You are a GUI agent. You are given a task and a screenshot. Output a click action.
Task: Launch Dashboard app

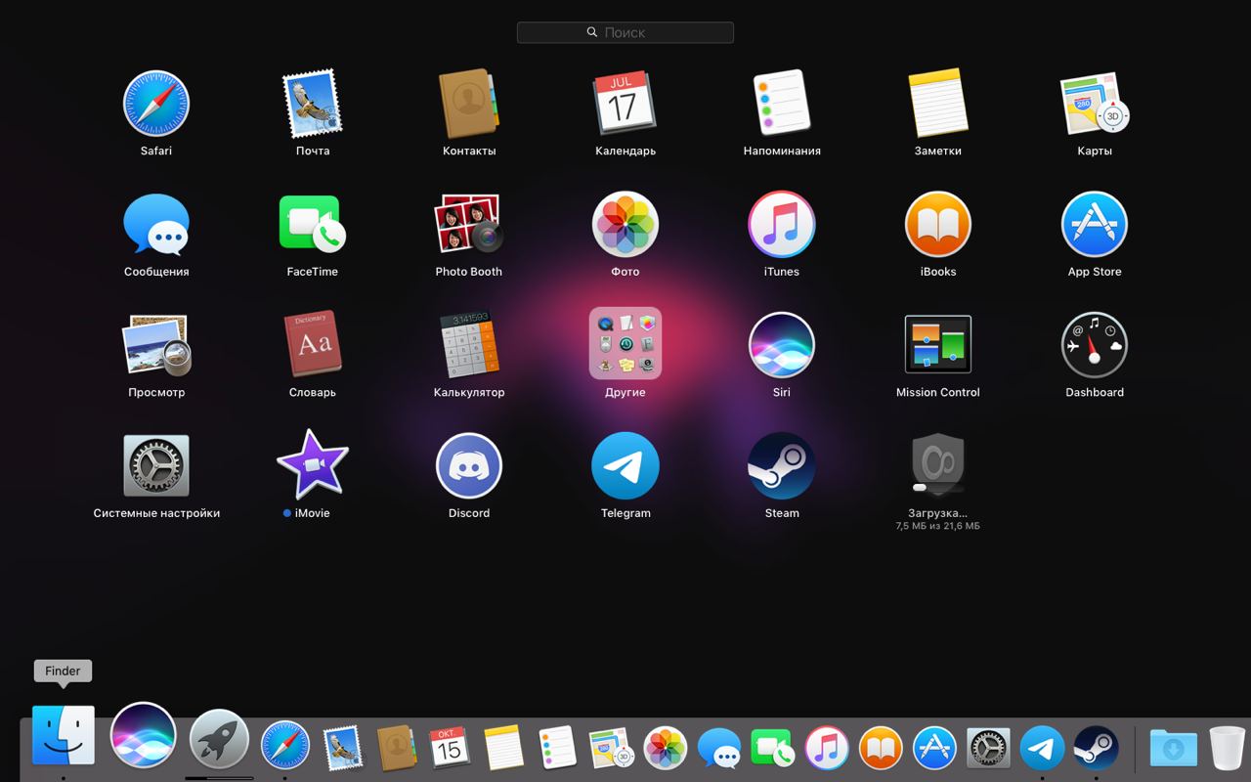coord(1095,345)
